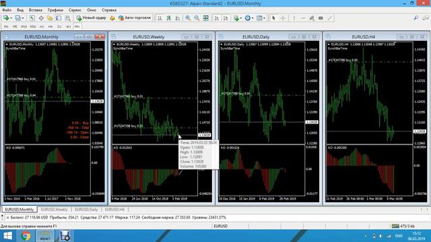The width and height of the screenshot is (431, 242).
Task: Draw a horizontal line tool
Action: tap(303, 18)
